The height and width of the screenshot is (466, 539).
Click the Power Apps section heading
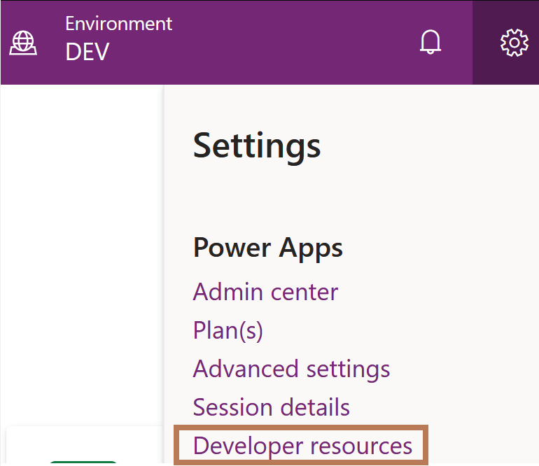[267, 247]
